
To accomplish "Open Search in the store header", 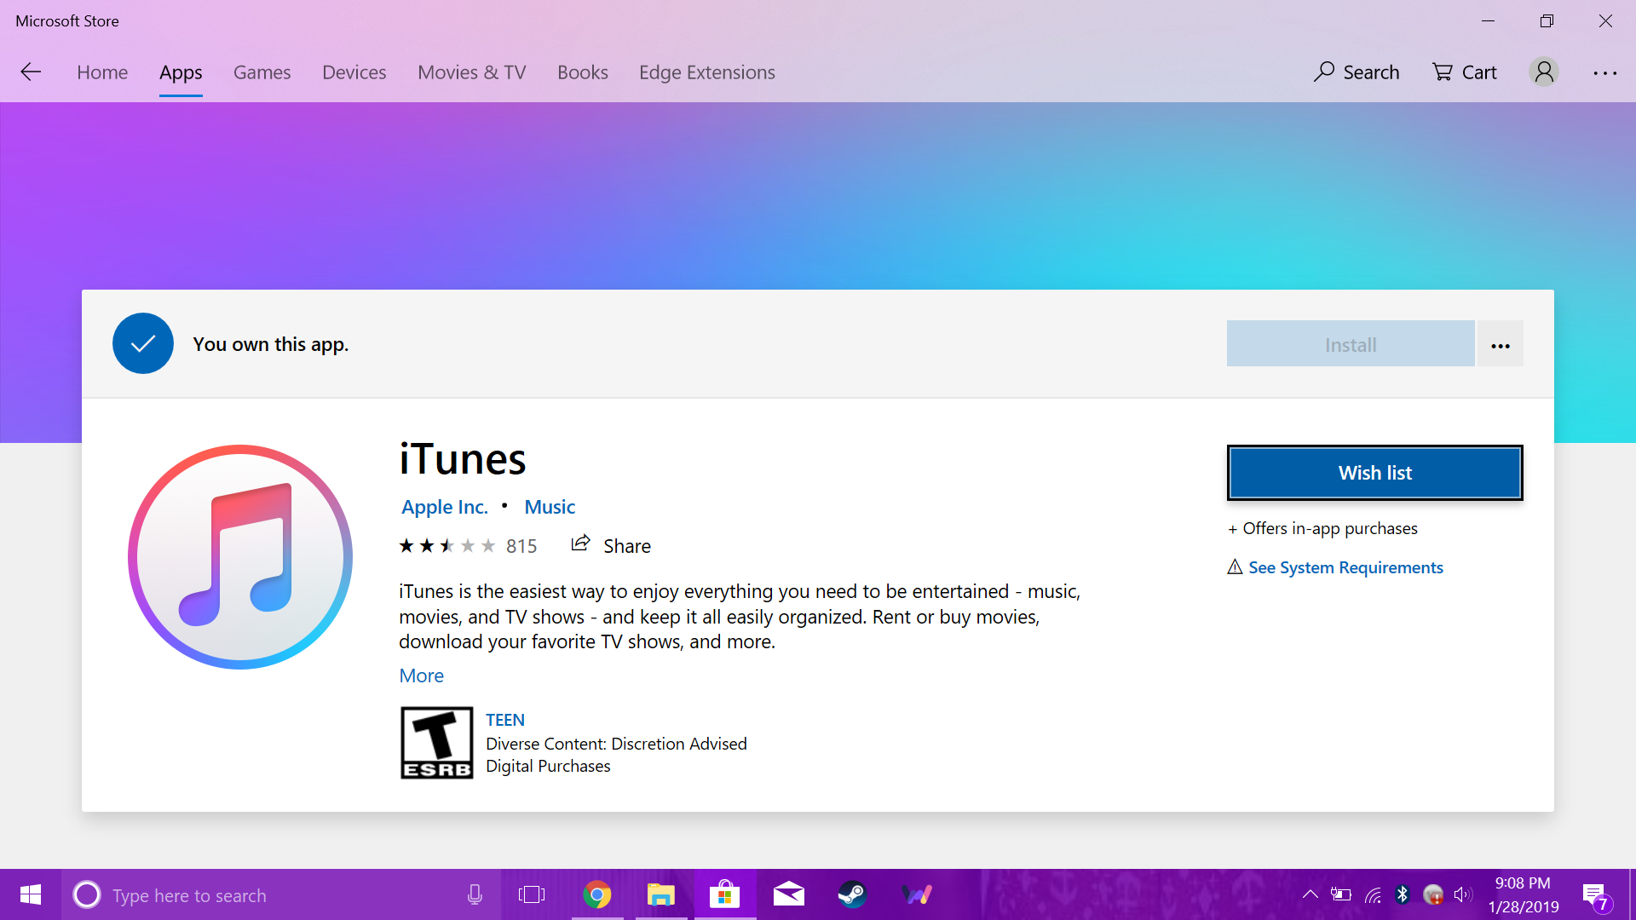I will tap(1357, 72).
